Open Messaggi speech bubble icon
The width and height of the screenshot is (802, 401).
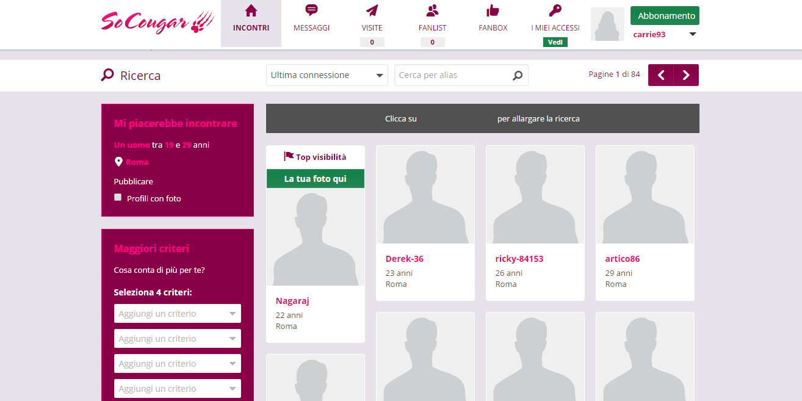(311, 10)
